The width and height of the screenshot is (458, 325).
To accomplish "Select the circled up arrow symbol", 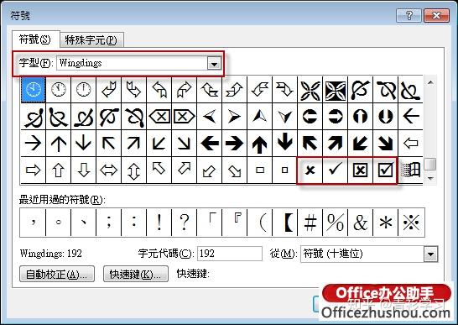I will [360, 117].
